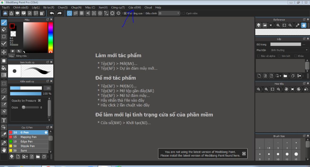
Task: Undock the Màu panel
Action: 48,19
